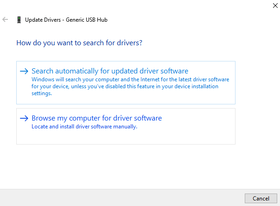
Task: Click the device installation settings text line
Action: pyautogui.click(x=42, y=93)
